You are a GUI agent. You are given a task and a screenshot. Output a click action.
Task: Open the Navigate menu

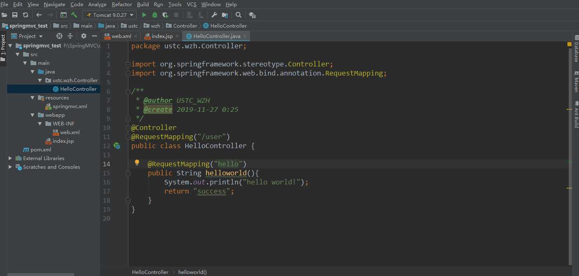click(x=54, y=4)
